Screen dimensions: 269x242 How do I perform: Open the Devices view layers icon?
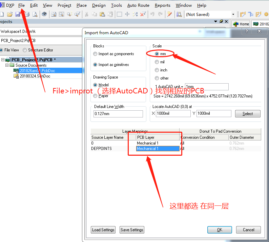[44, 14]
